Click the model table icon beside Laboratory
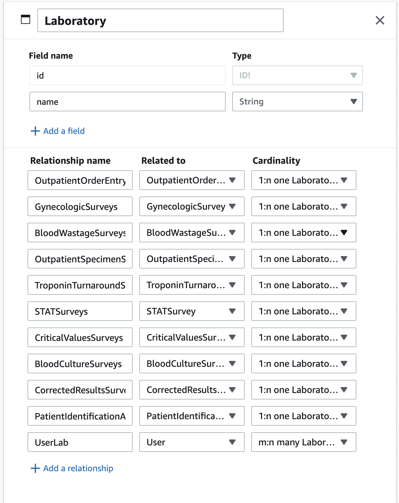Image resolution: width=399 pixels, height=503 pixels. click(x=26, y=20)
